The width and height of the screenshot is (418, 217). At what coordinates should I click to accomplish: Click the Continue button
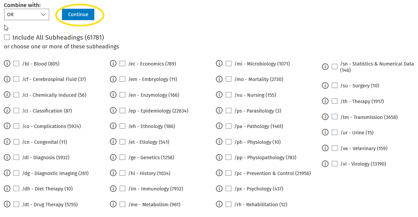click(78, 14)
